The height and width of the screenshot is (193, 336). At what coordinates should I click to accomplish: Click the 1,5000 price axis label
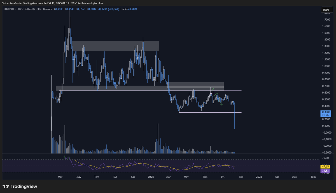click(x=326, y=33)
